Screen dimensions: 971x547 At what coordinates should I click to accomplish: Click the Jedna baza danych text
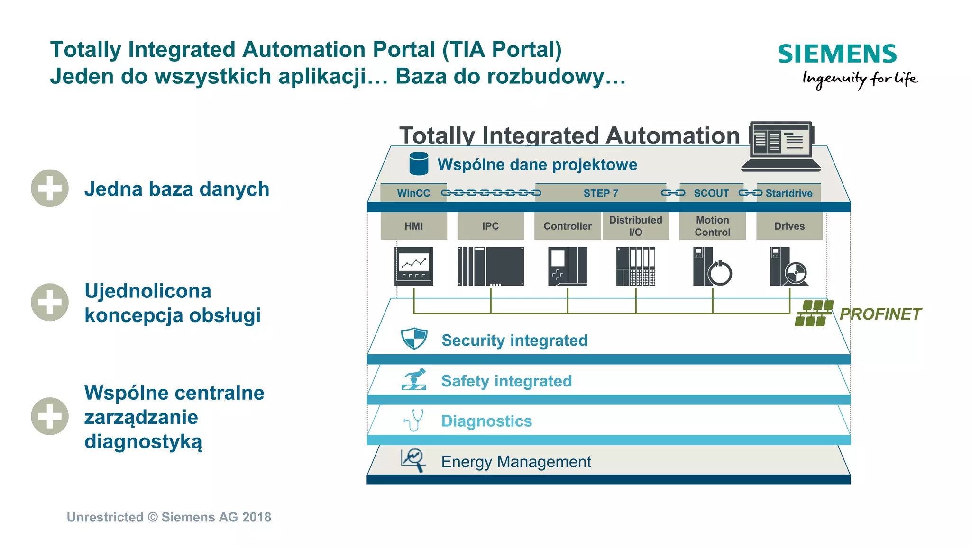tap(177, 188)
